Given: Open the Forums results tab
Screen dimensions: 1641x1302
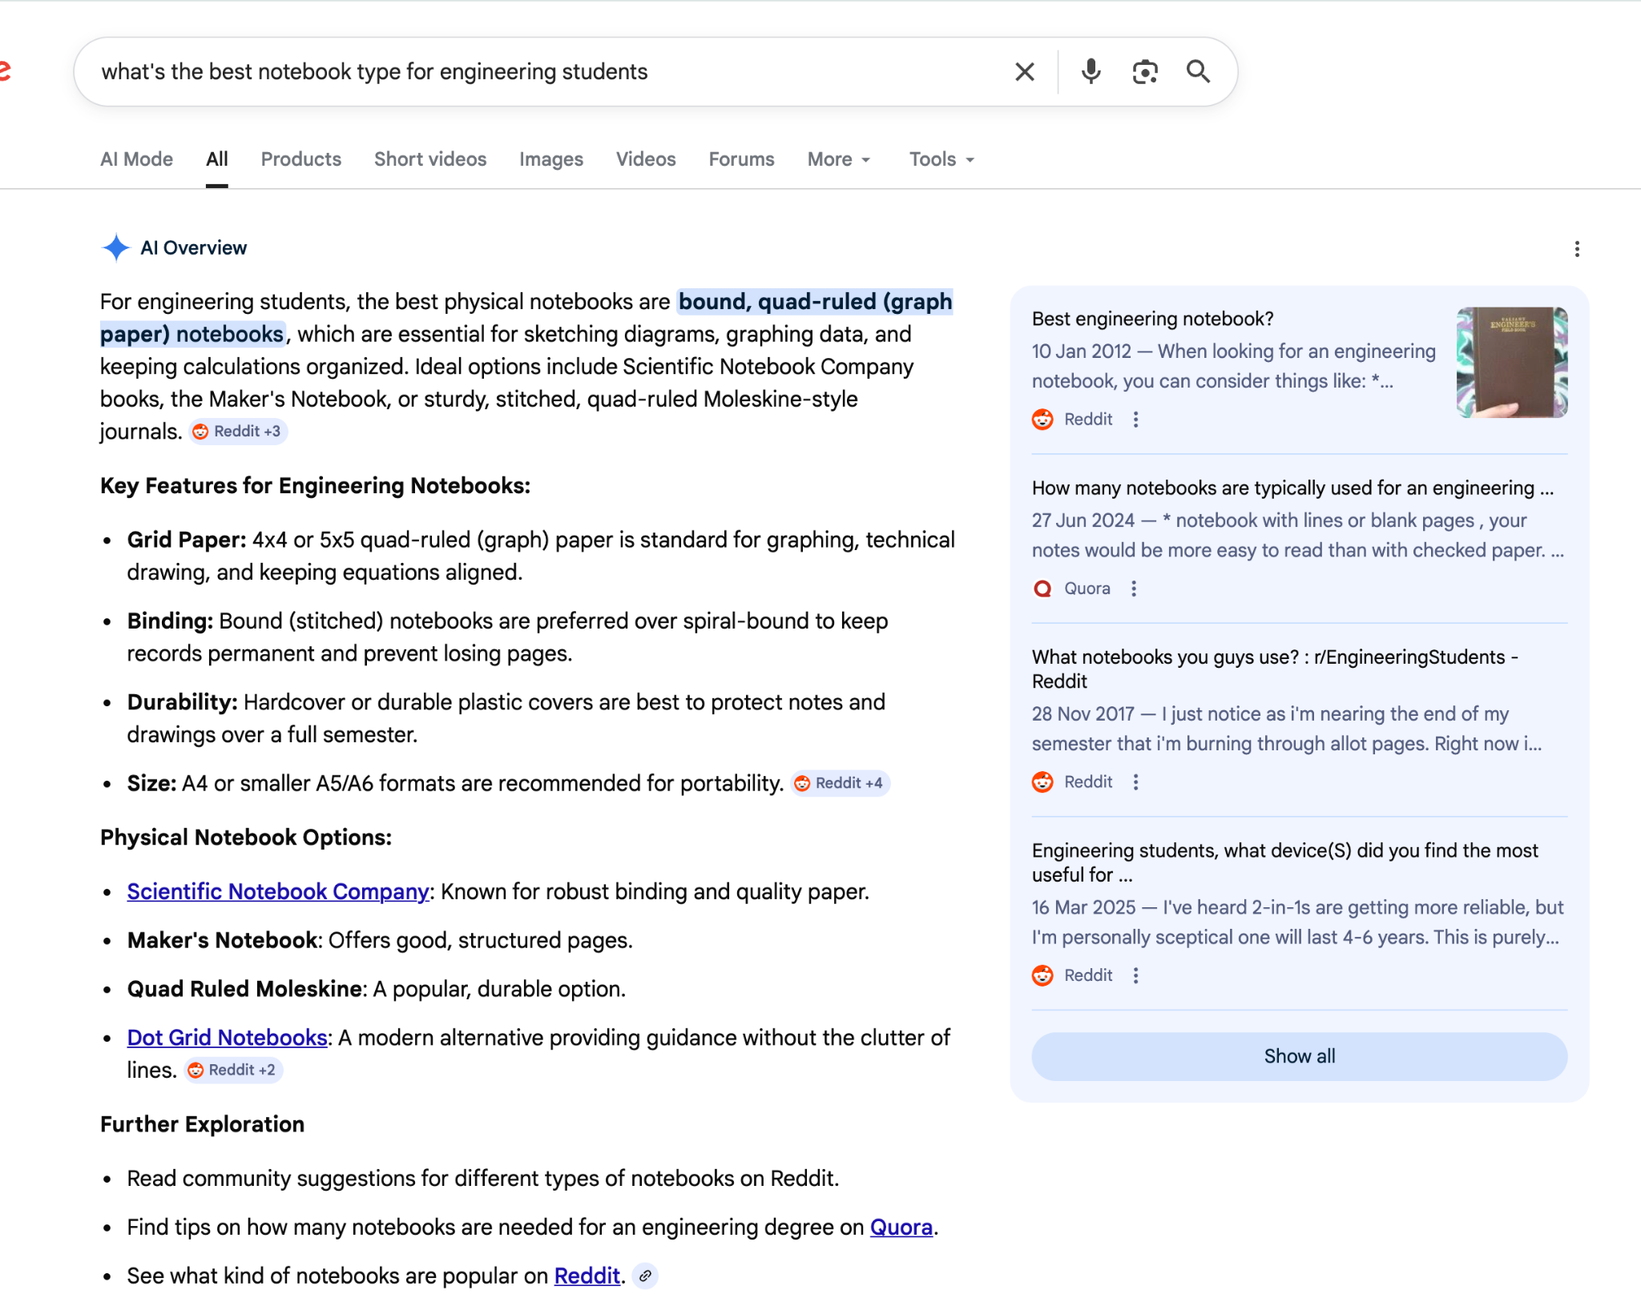Looking at the screenshot, I should tap(741, 159).
